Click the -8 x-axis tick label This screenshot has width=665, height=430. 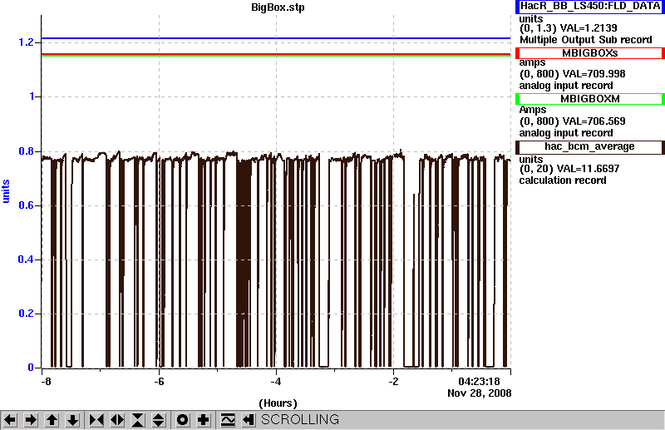point(46,382)
